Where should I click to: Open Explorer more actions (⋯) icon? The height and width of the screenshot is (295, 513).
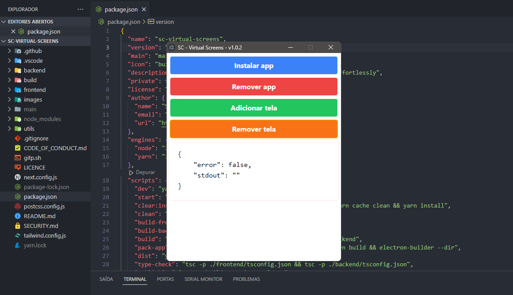[80, 9]
